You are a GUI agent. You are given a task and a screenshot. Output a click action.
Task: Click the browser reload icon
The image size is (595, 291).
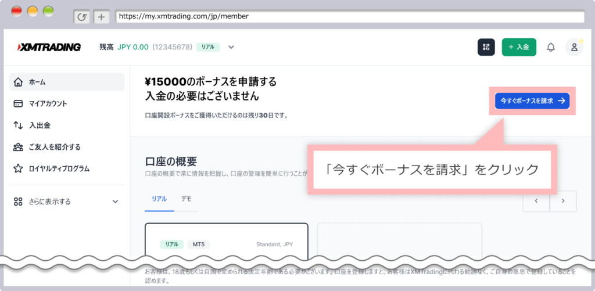tap(82, 17)
